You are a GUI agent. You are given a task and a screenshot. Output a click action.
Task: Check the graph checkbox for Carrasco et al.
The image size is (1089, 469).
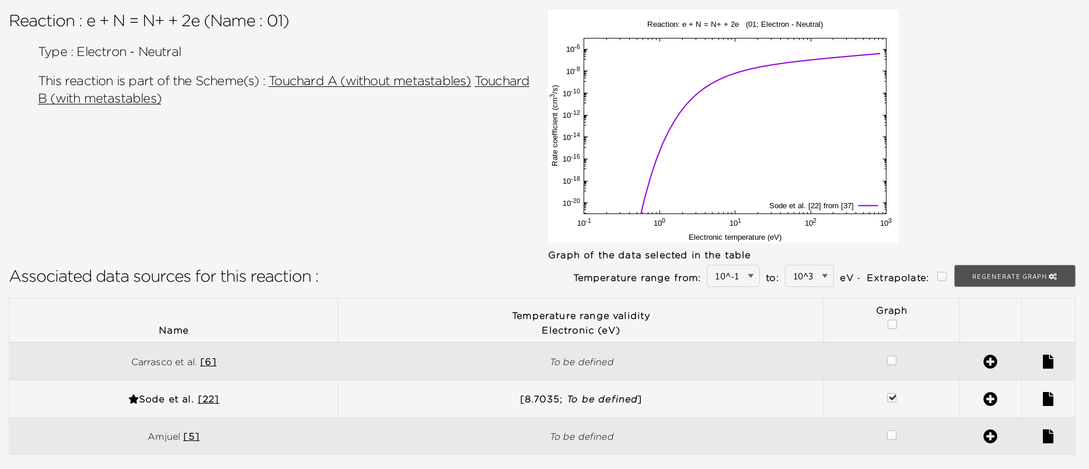(x=892, y=360)
